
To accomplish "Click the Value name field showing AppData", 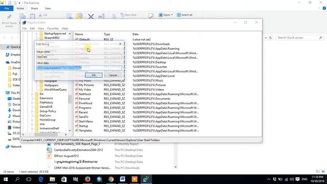I will tap(79, 57).
